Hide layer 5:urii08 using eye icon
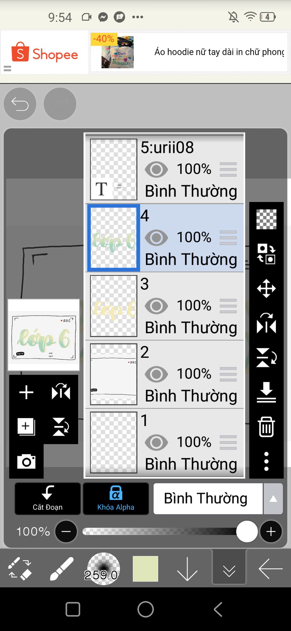 (x=156, y=169)
